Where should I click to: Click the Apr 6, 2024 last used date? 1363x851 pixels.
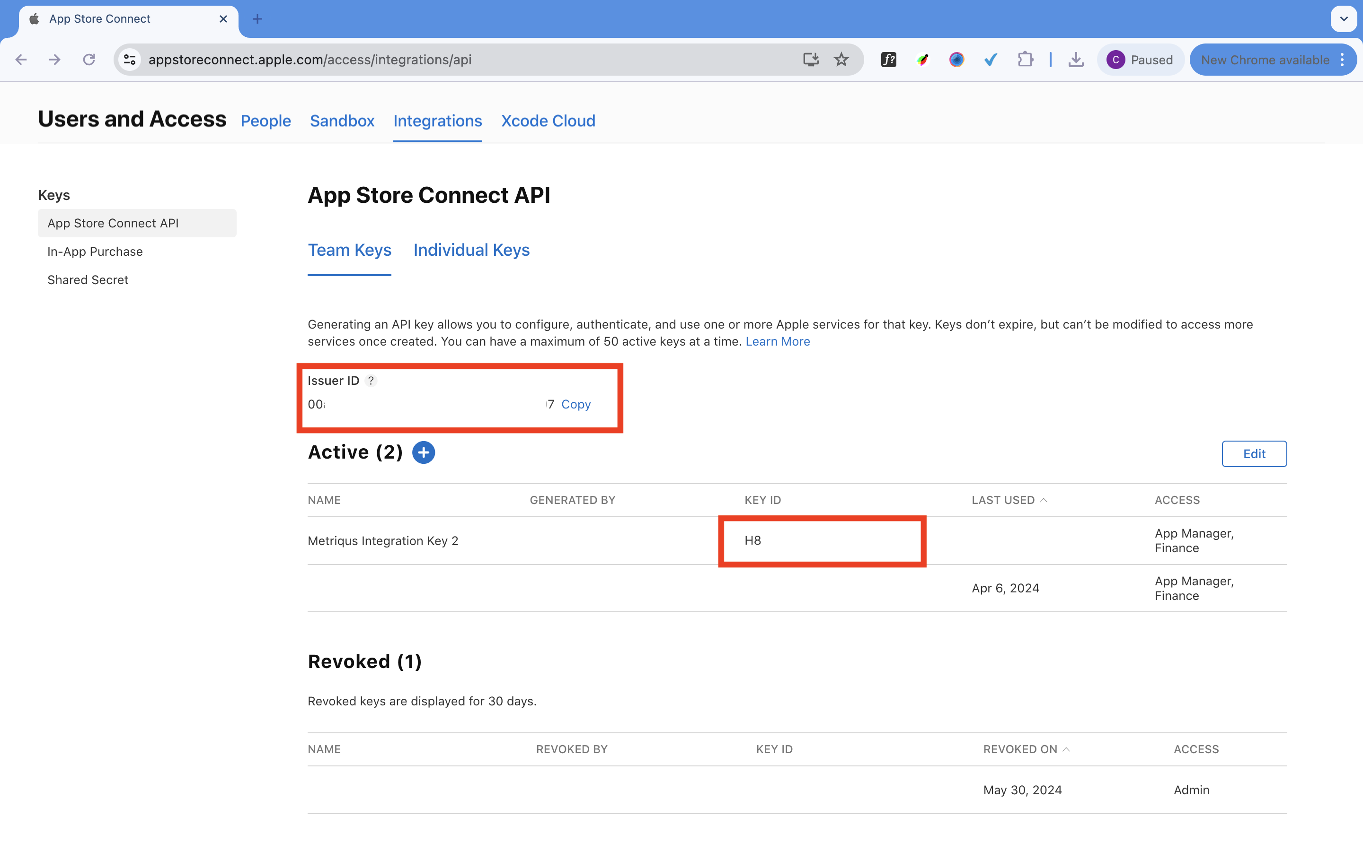[x=1005, y=588]
